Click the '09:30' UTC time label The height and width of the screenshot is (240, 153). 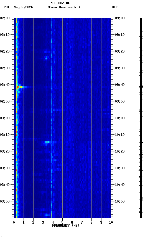[120, 68]
